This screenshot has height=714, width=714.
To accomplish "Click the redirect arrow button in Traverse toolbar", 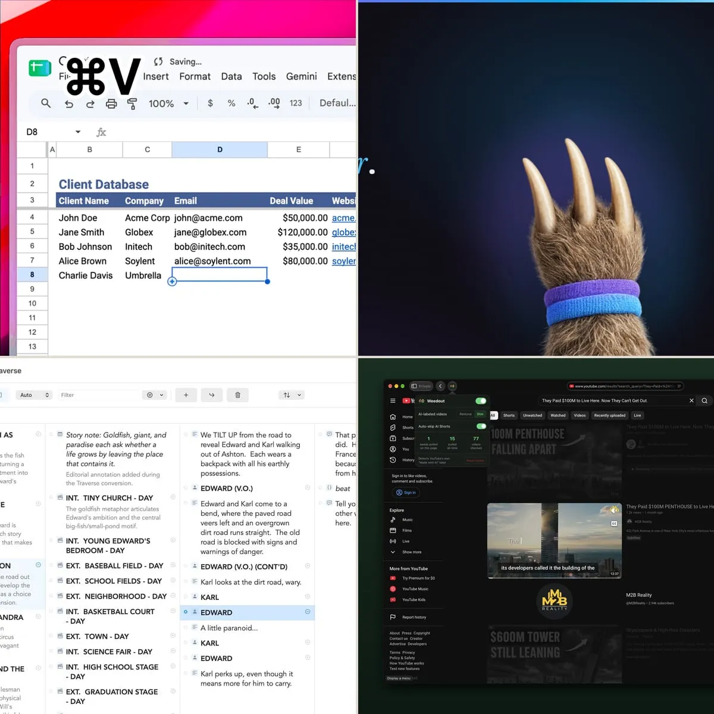I will click(212, 395).
